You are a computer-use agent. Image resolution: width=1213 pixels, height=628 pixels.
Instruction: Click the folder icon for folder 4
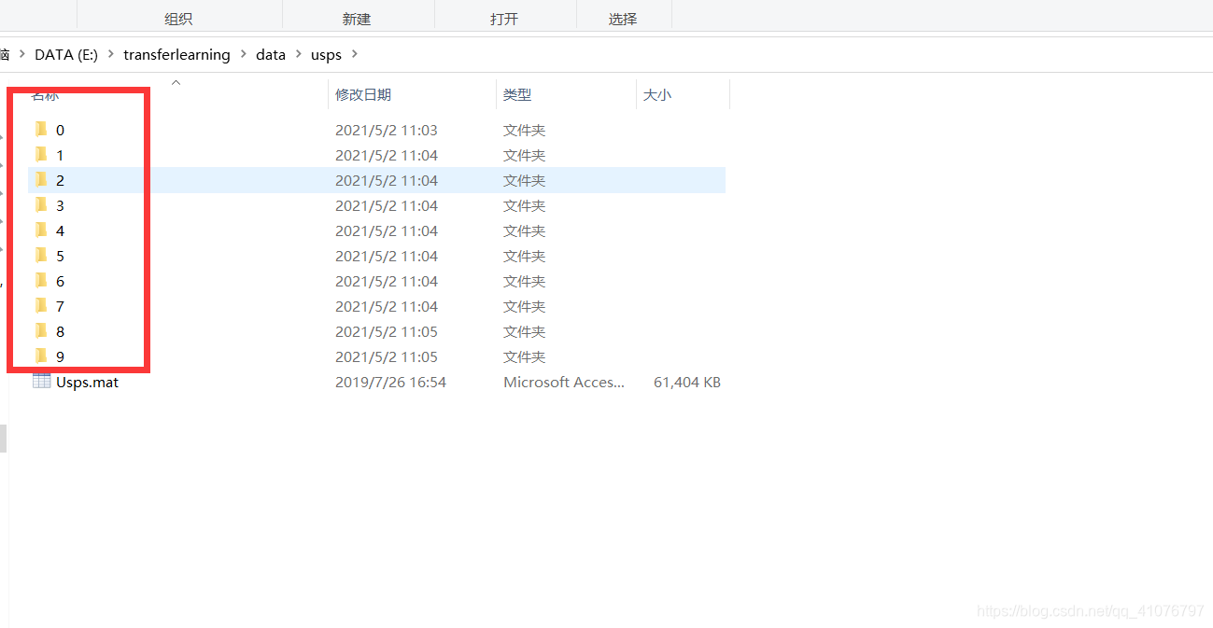pyautogui.click(x=41, y=230)
